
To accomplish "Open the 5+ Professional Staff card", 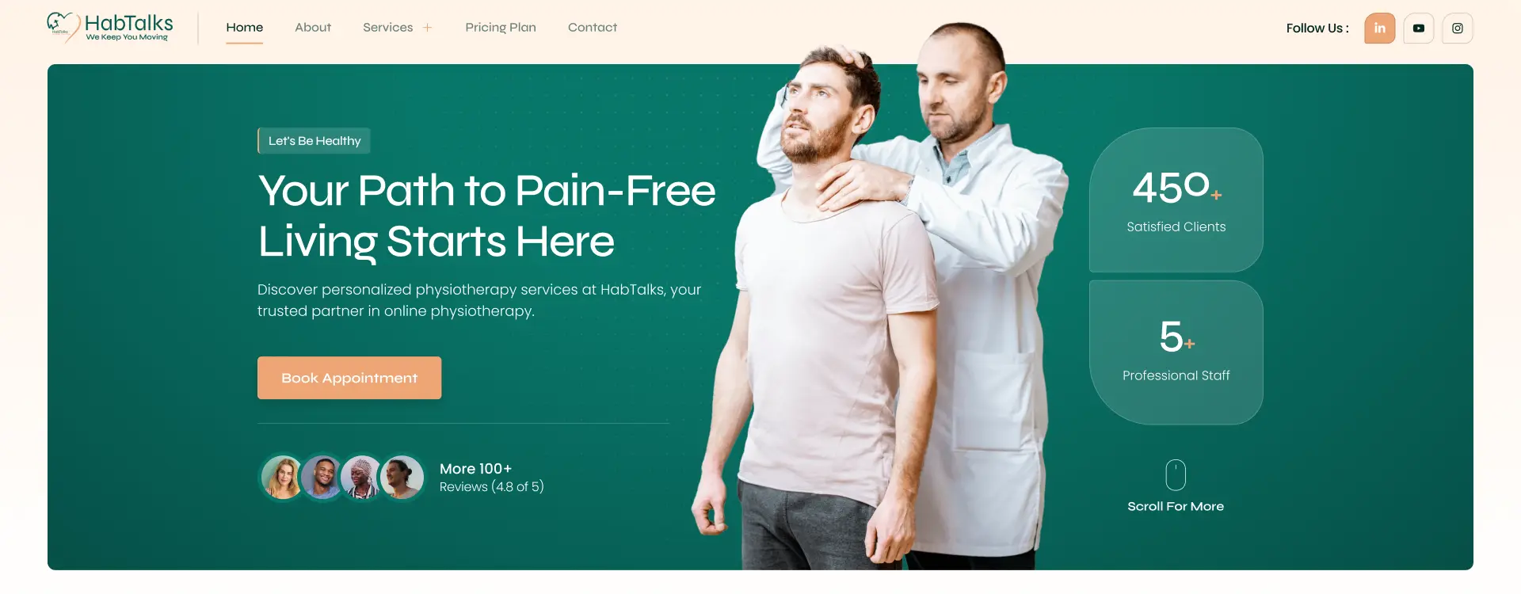I will tap(1176, 352).
